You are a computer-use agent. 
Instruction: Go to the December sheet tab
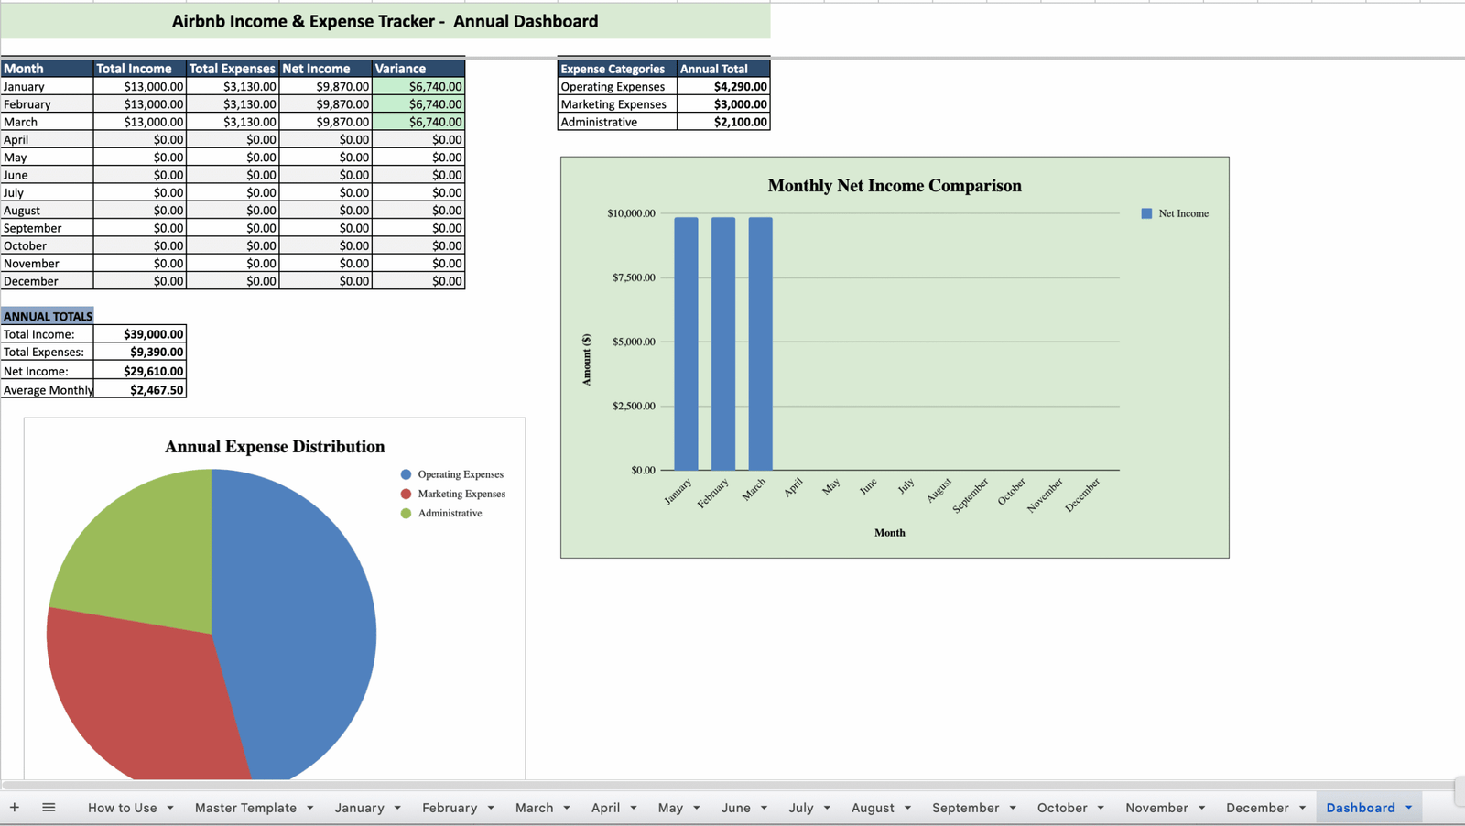(x=1256, y=808)
